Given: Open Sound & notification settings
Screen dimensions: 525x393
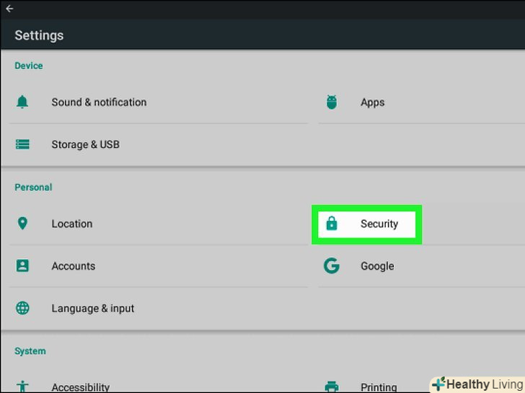Looking at the screenshot, I should click(x=99, y=102).
